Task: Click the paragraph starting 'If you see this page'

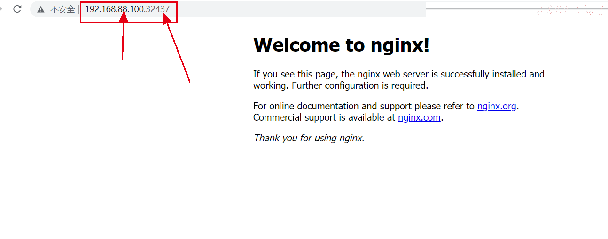Action: [399, 80]
